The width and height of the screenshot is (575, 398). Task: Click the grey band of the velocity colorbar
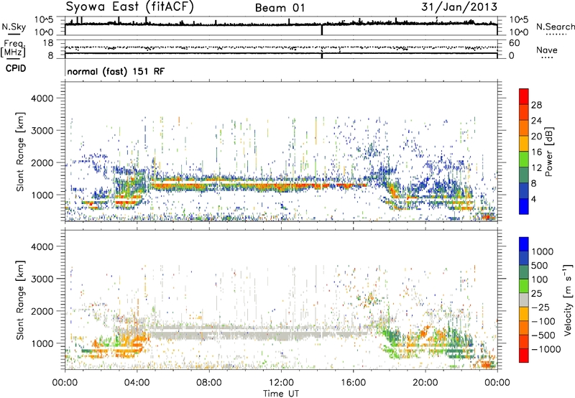(x=524, y=300)
